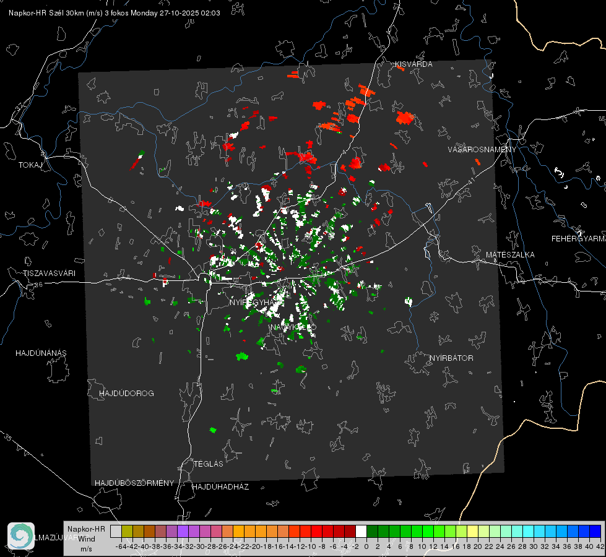Select the NYÍRBÁTOR town label
The image size is (606, 557).
pos(451,358)
